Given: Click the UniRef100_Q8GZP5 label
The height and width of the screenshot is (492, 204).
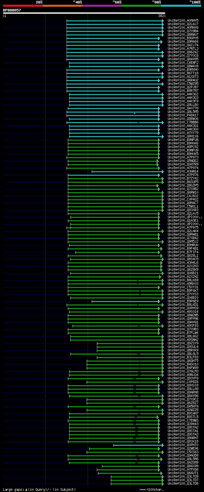Looking at the screenshot, I should point(183,185).
